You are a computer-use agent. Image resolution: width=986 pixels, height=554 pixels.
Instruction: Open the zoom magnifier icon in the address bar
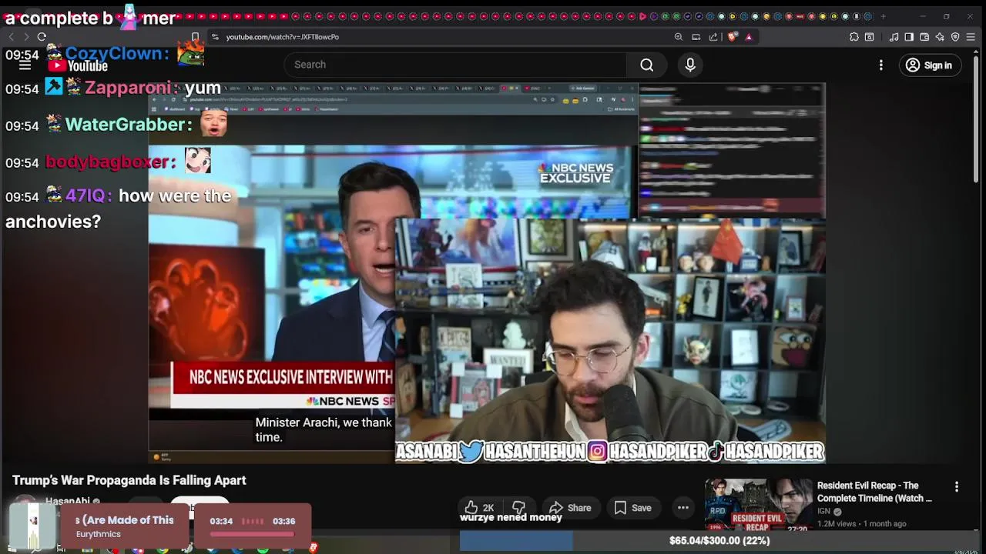(x=678, y=37)
